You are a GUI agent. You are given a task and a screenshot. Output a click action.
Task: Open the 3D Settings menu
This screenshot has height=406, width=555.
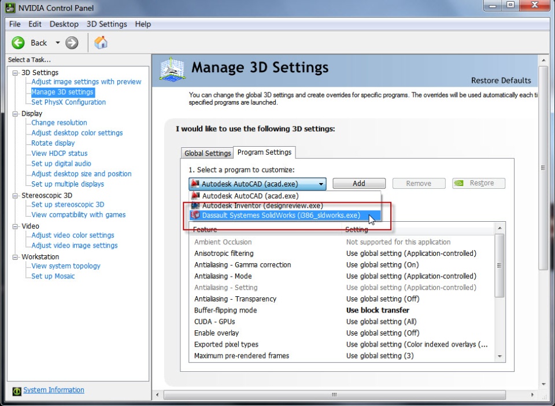tap(106, 24)
